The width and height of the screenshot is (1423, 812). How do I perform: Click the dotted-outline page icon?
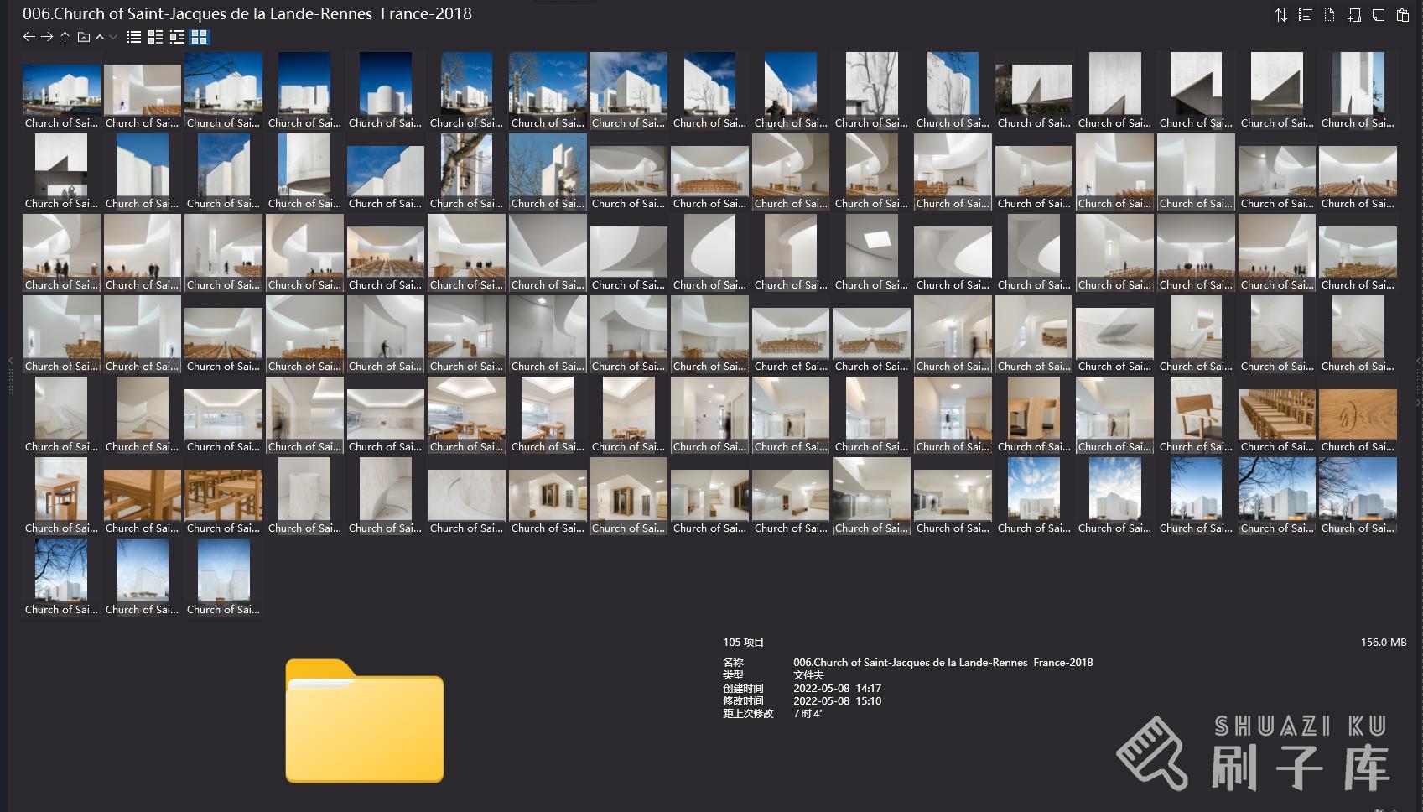[1329, 15]
